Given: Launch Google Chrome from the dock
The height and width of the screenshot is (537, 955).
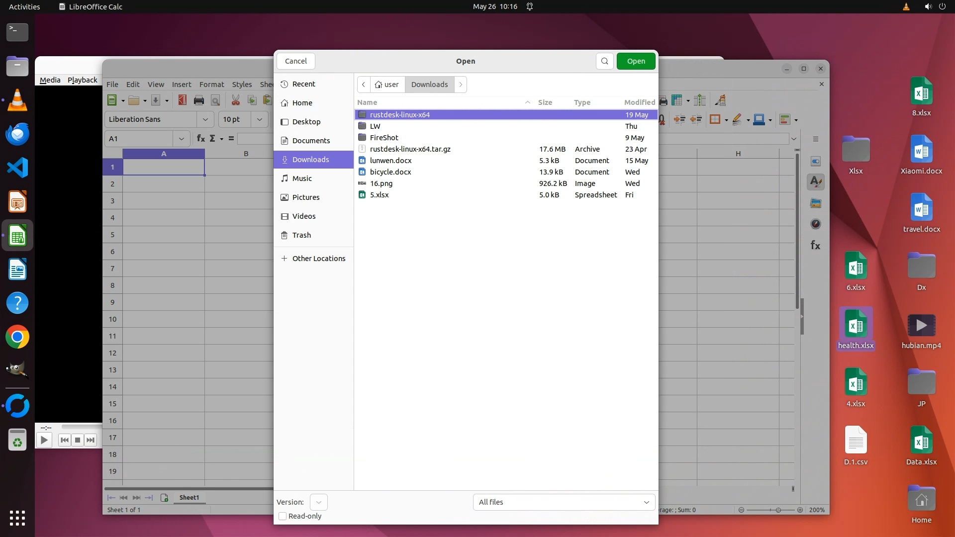Looking at the screenshot, I should click(x=17, y=337).
